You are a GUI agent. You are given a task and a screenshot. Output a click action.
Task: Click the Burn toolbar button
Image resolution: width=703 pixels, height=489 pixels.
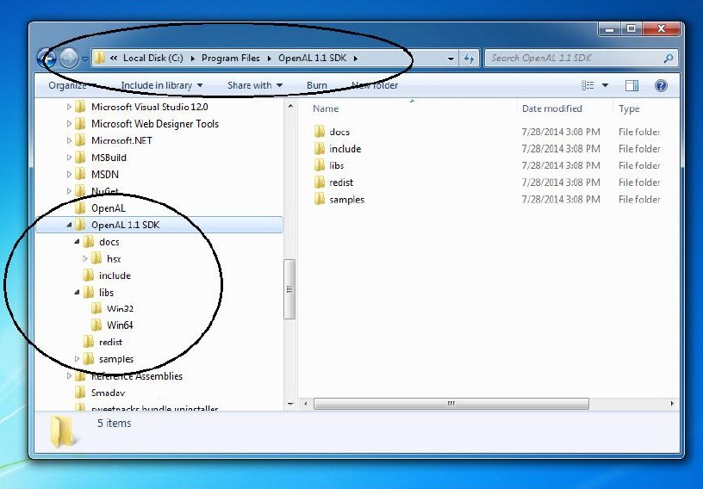point(316,85)
